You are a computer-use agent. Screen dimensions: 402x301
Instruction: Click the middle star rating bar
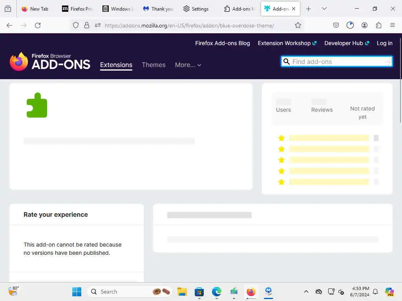coord(329,160)
